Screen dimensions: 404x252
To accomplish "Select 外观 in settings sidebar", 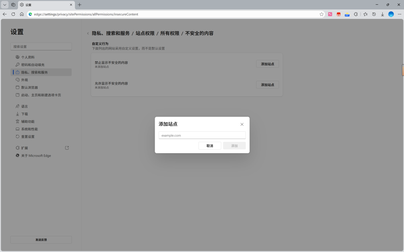I will tap(24, 80).
